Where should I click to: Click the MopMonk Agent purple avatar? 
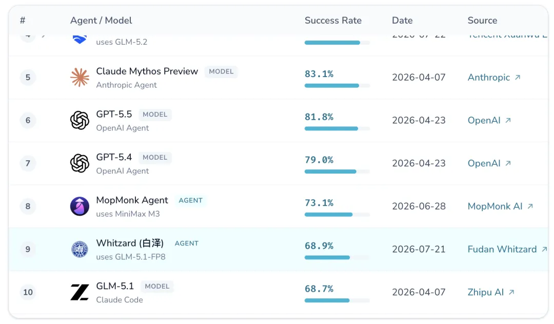(80, 206)
